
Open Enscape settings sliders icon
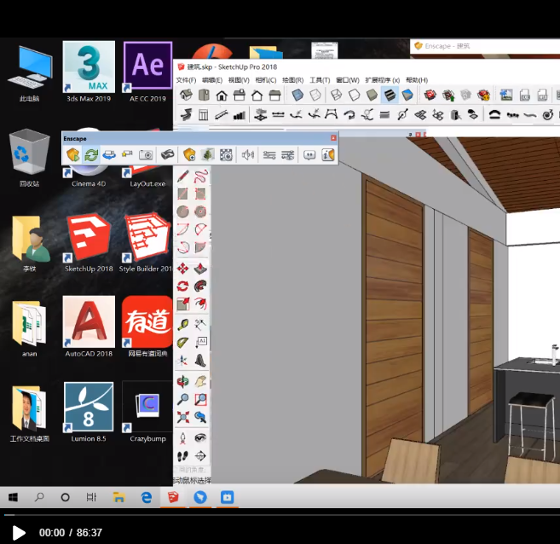coord(269,155)
